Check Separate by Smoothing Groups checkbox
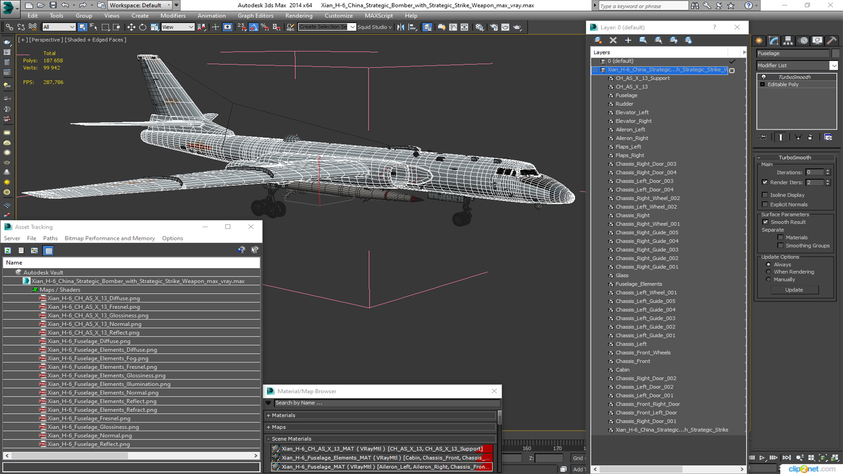 [780, 246]
